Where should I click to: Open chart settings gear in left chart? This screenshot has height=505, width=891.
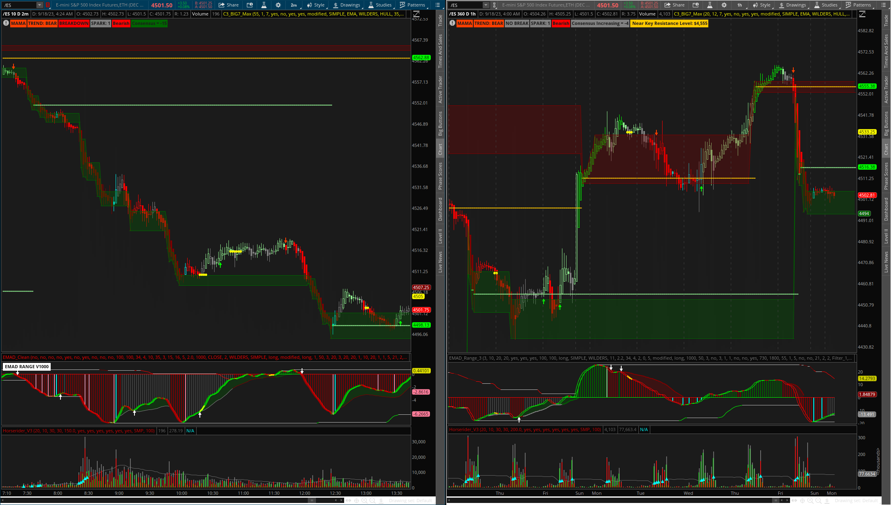[x=278, y=5]
